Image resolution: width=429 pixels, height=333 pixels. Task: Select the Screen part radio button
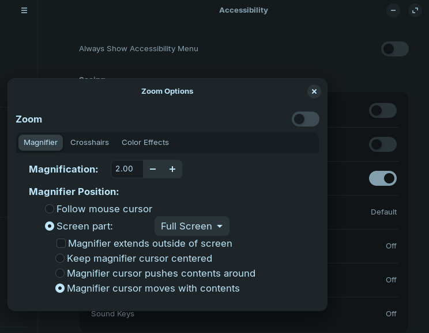point(50,226)
